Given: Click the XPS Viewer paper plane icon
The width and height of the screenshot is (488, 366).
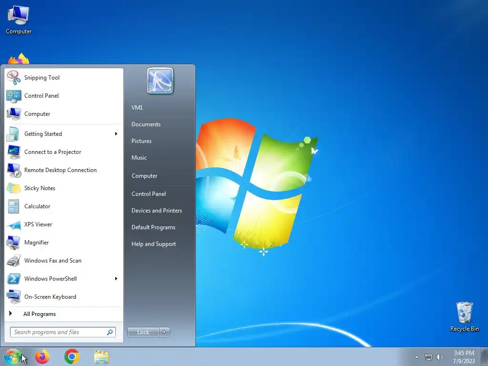Looking at the screenshot, I should pyautogui.click(x=14, y=224).
